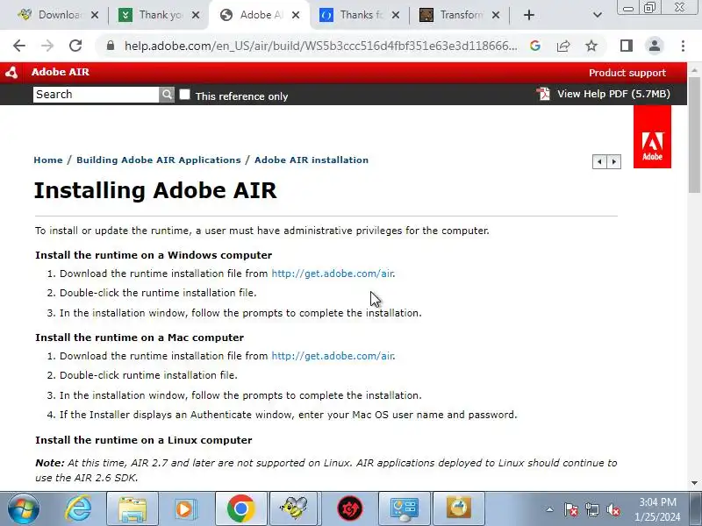Click the muted volume tray icon
This screenshot has height=526, width=702.
click(612, 509)
